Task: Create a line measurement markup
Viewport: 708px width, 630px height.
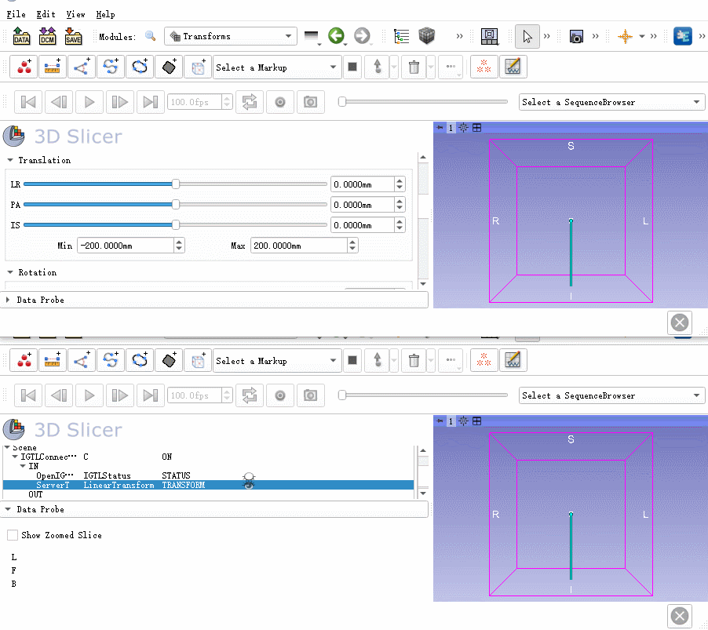Action: 52,67
